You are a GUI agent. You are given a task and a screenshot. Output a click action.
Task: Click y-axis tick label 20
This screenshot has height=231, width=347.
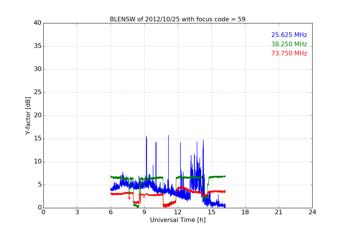tap(38, 115)
